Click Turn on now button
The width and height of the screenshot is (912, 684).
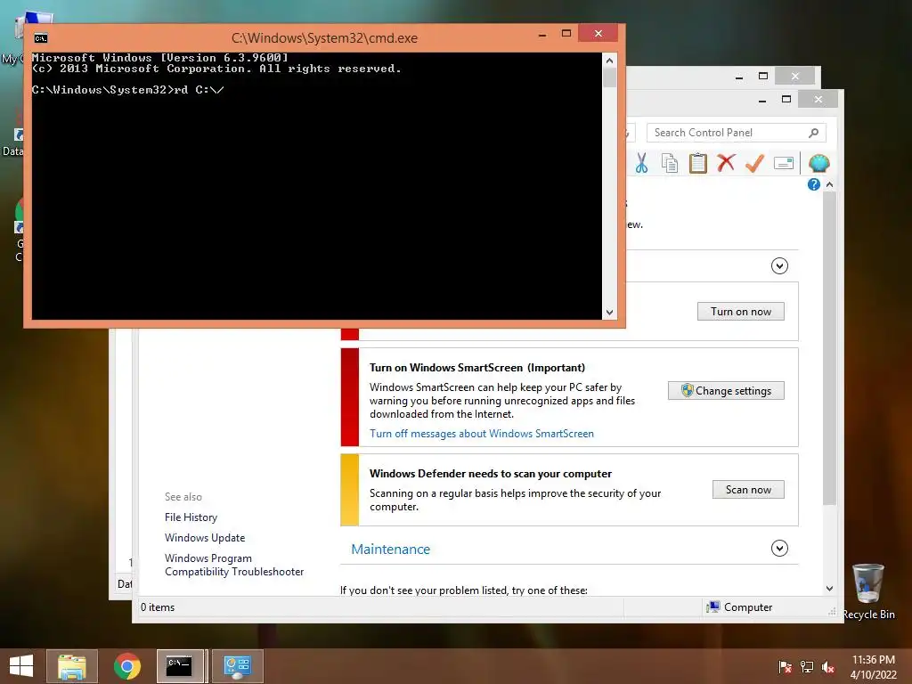(x=740, y=311)
